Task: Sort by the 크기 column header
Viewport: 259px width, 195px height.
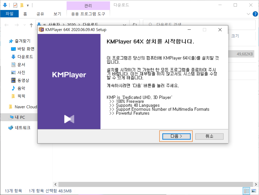Action: [x=235, y=36]
